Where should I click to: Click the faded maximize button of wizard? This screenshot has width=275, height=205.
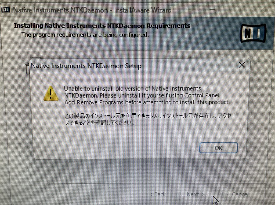(x=237, y=9)
